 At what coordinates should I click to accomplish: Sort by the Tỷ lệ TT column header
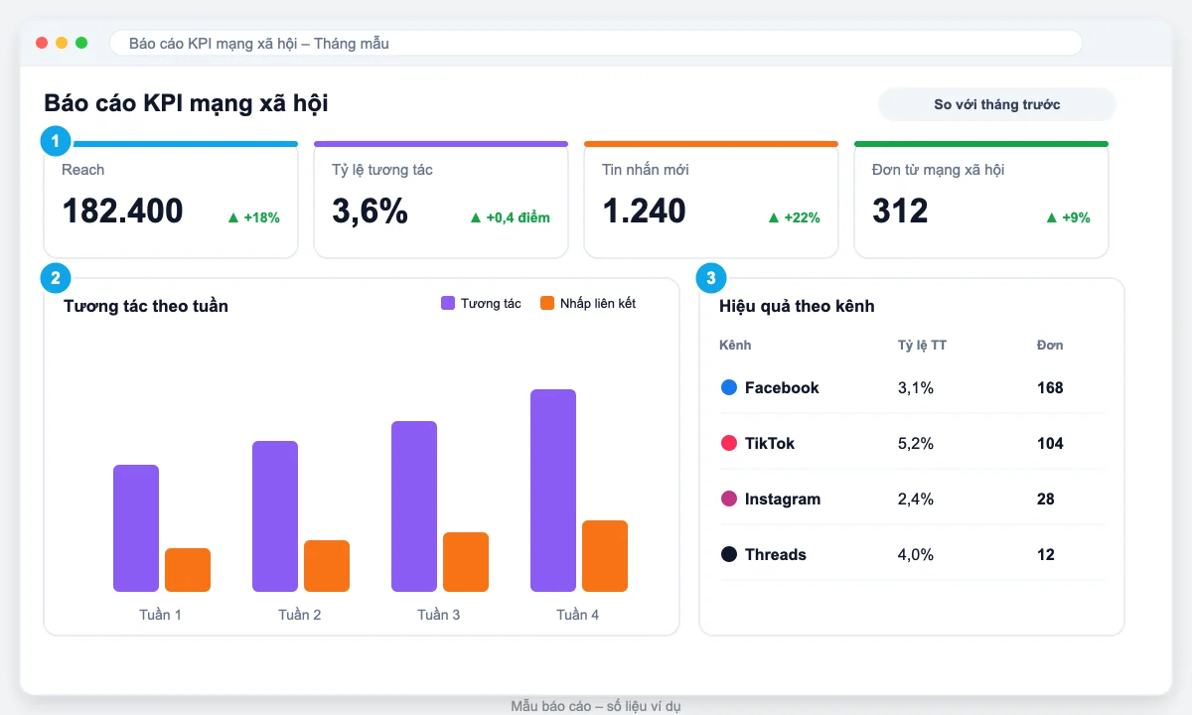(x=922, y=345)
